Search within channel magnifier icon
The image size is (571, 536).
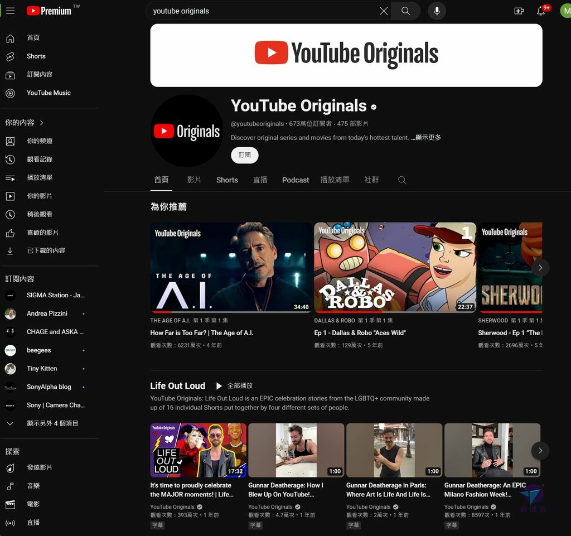click(402, 180)
